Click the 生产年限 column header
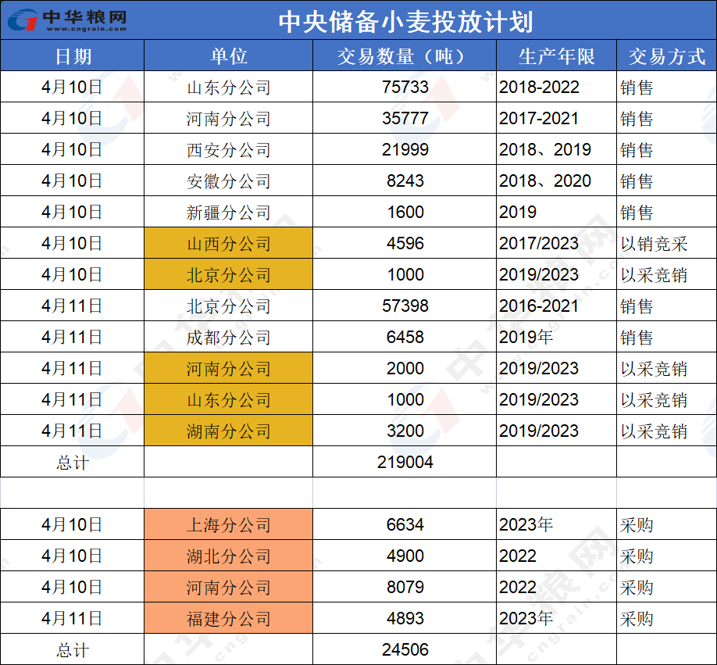 (556, 56)
